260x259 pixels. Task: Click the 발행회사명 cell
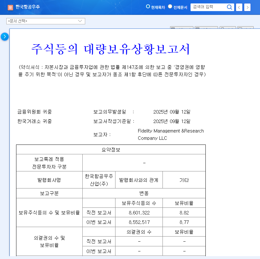[50, 180]
